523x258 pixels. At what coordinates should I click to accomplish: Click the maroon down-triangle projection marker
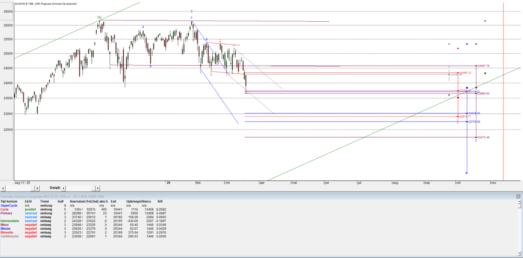476,44
